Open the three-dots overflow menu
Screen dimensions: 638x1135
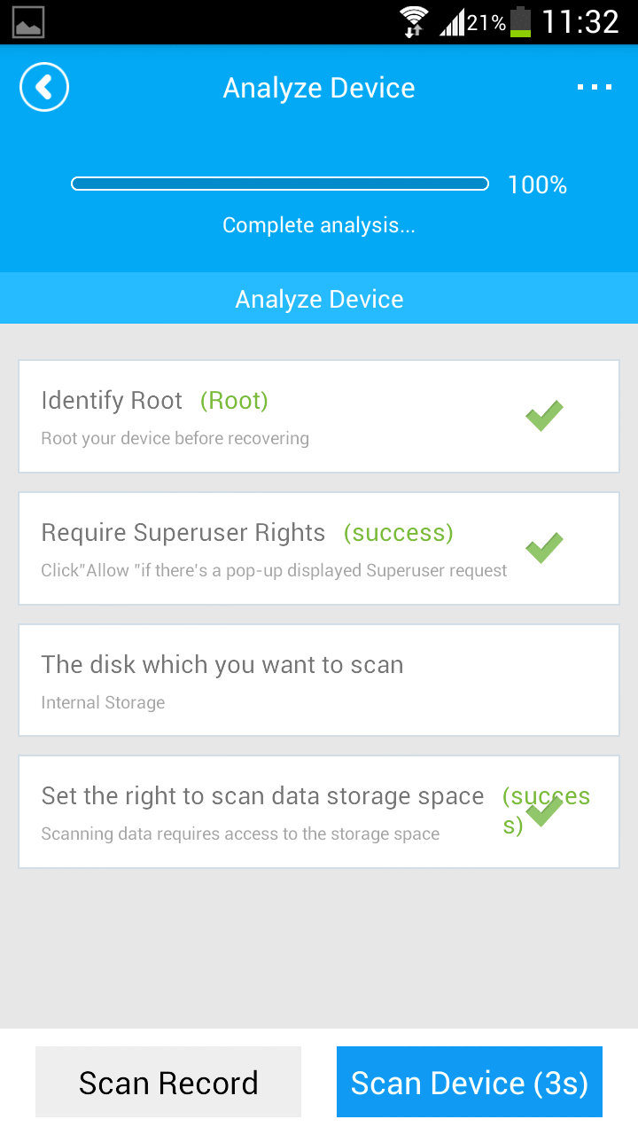tap(595, 87)
